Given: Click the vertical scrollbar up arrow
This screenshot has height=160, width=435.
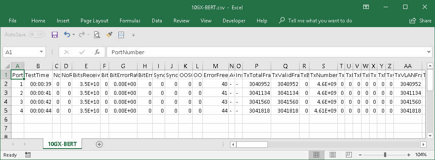Looking at the screenshot, I should pyautogui.click(x=430, y=66).
